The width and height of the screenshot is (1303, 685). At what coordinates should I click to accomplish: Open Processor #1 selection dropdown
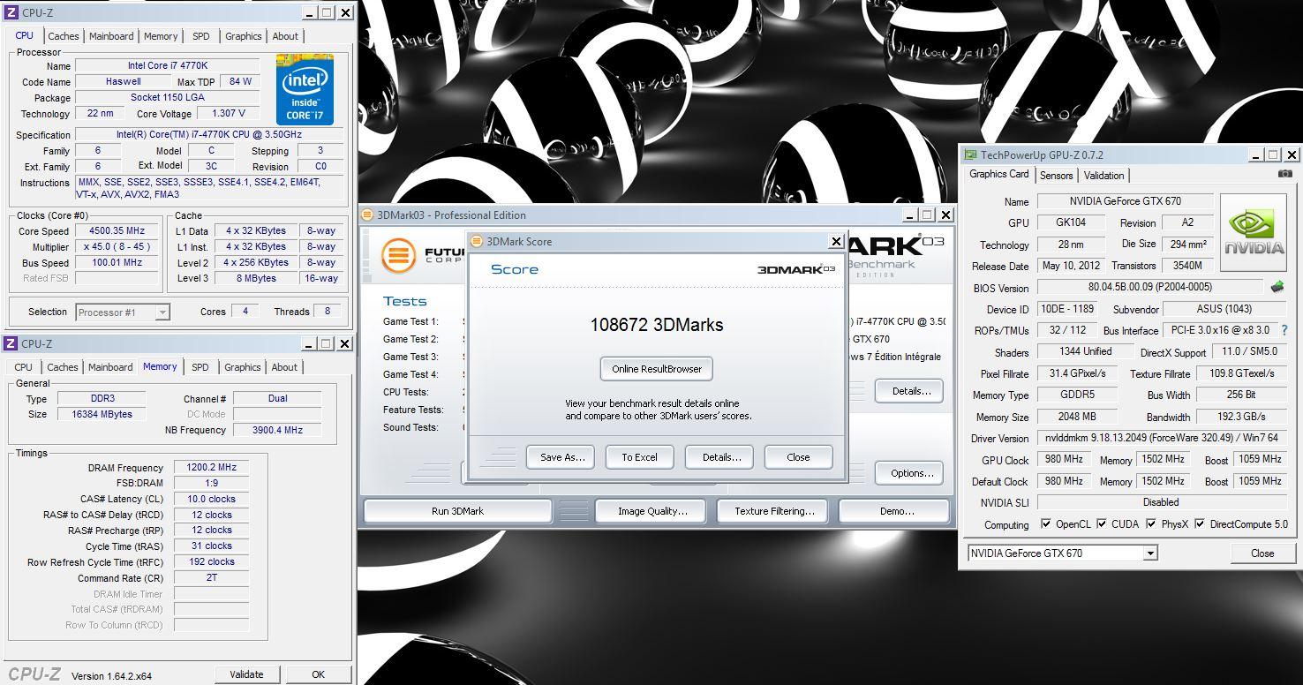pos(162,312)
